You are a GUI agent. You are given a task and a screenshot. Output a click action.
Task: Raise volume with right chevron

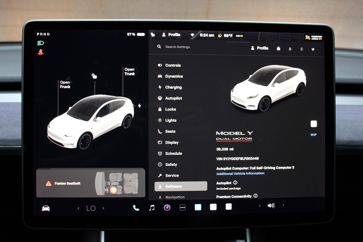click(x=283, y=205)
